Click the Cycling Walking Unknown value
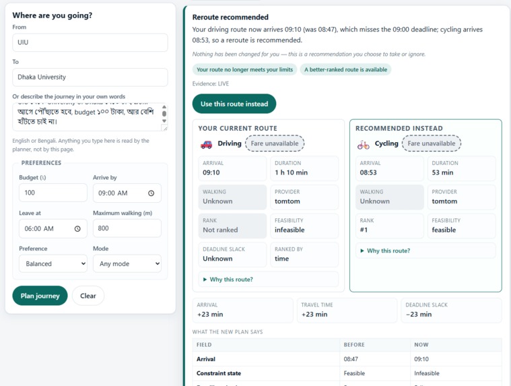This screenshot has height=386, width=511. 375,201
